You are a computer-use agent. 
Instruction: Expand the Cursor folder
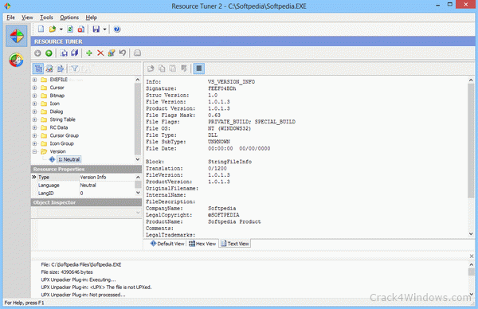click(x=35, y=88)
